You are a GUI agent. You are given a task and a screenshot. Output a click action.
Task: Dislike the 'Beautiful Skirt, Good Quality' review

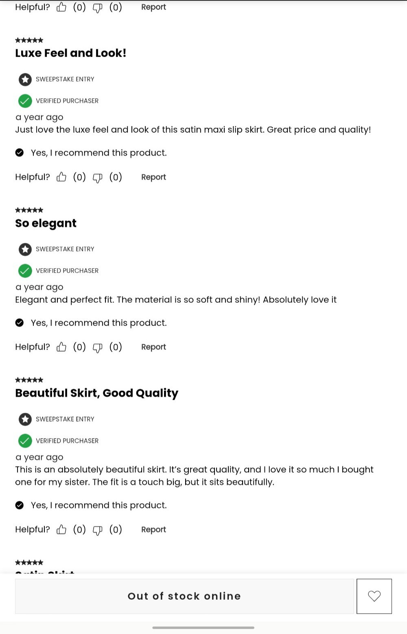click(x=98, y=530)
